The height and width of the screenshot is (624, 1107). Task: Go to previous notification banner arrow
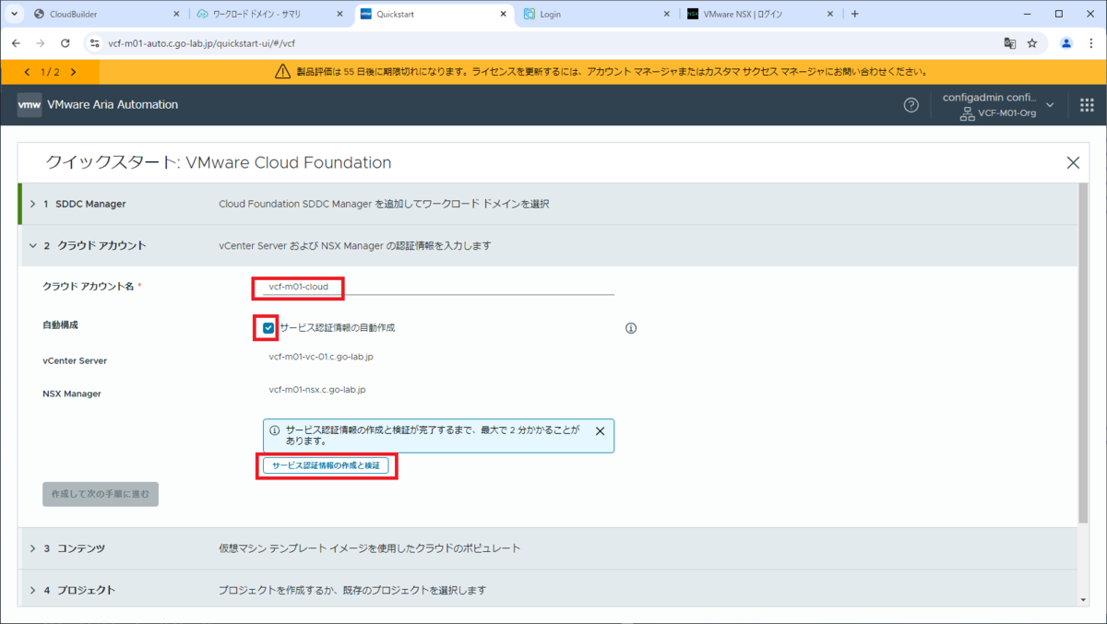[27, 72]
